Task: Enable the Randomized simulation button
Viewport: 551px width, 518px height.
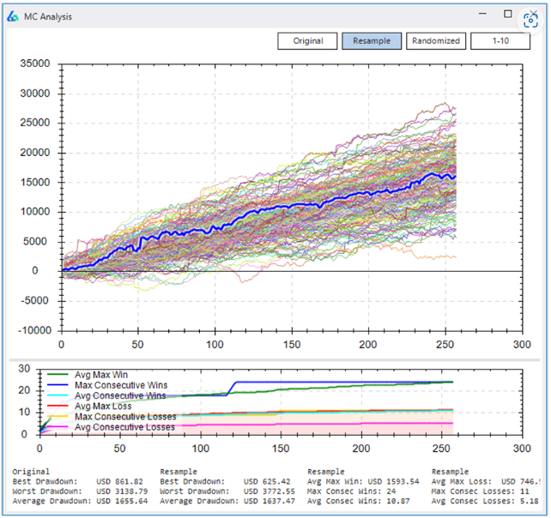Action: [x=435, y=40]
